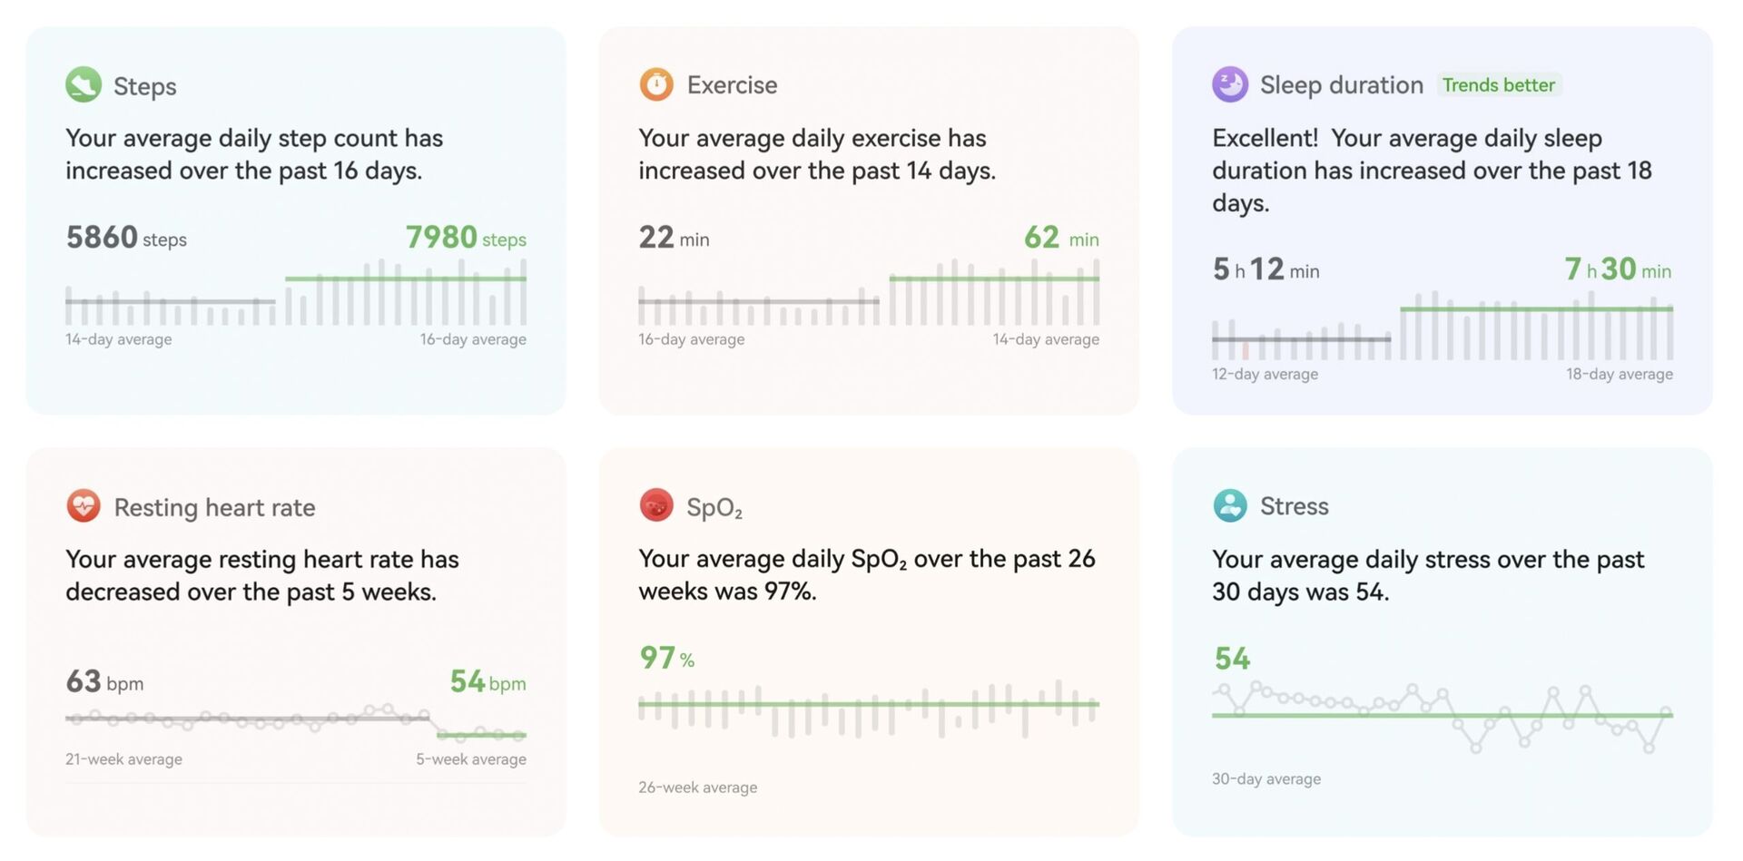Open the Steps card title
Viewport: 1743px width, 861px height.
pyautogui.click(x=145, y=86)
